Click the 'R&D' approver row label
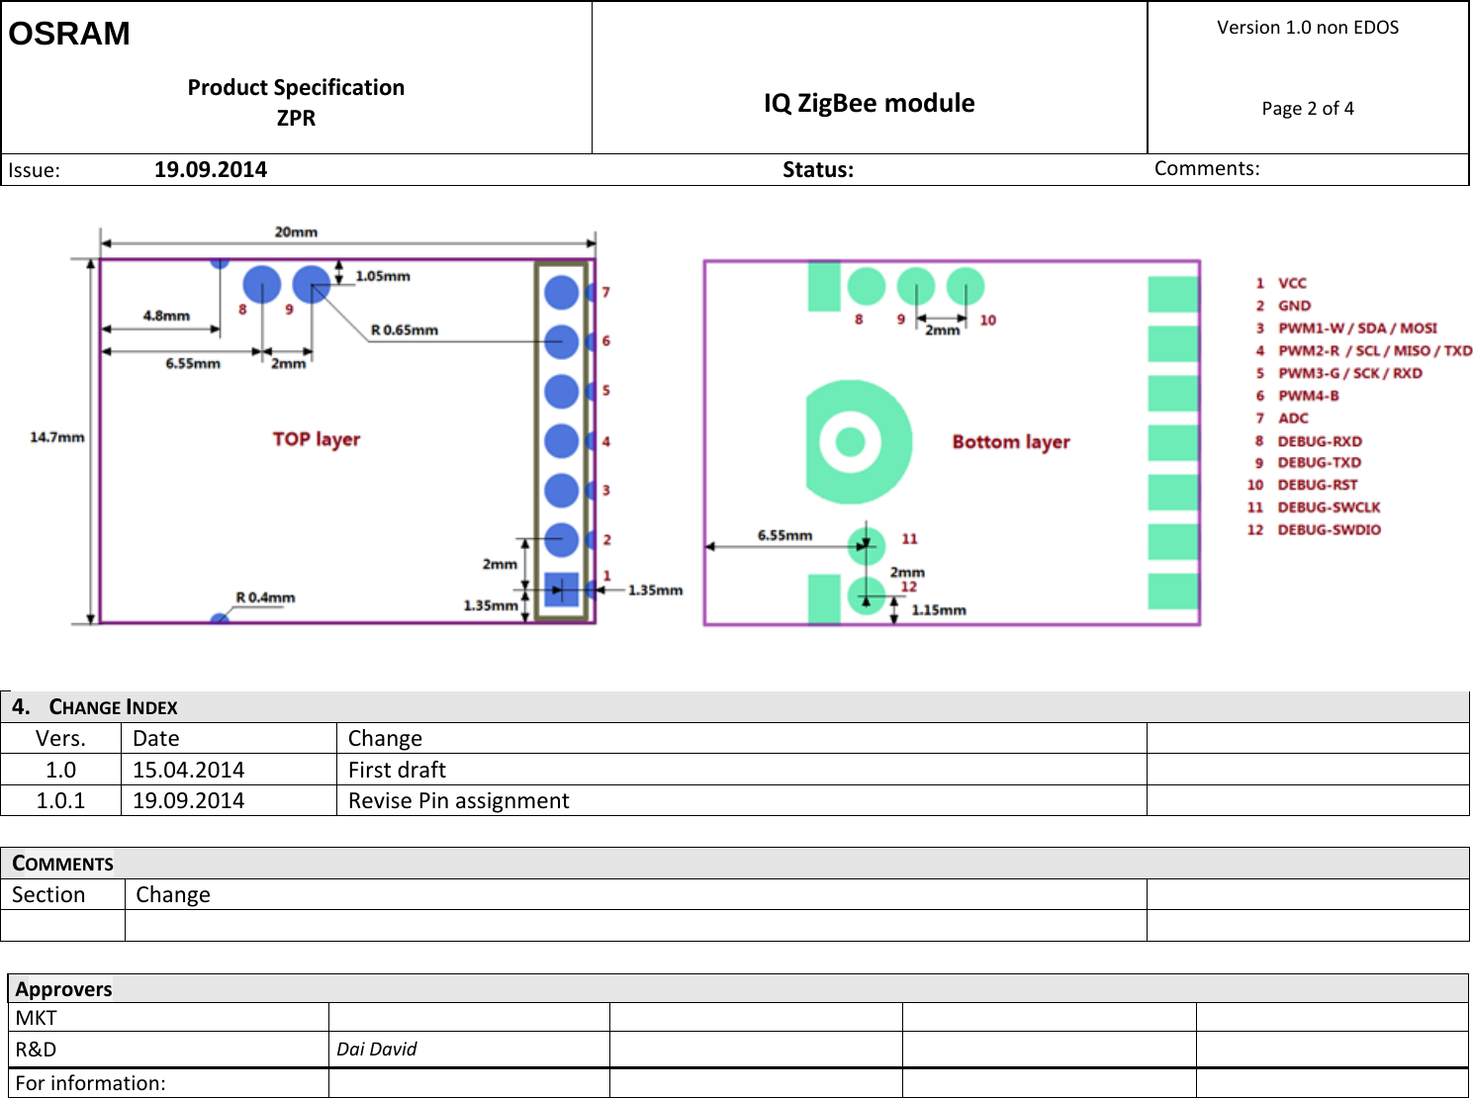This screenshot has height=1098, width=1473. (36, 1051)
